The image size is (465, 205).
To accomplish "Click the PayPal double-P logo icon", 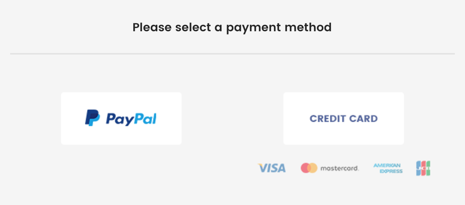I will click(x=92, y=118).
